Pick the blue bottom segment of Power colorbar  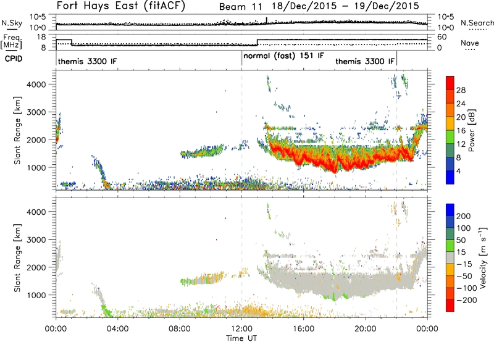pyautogui.click(x=450, y=177)
